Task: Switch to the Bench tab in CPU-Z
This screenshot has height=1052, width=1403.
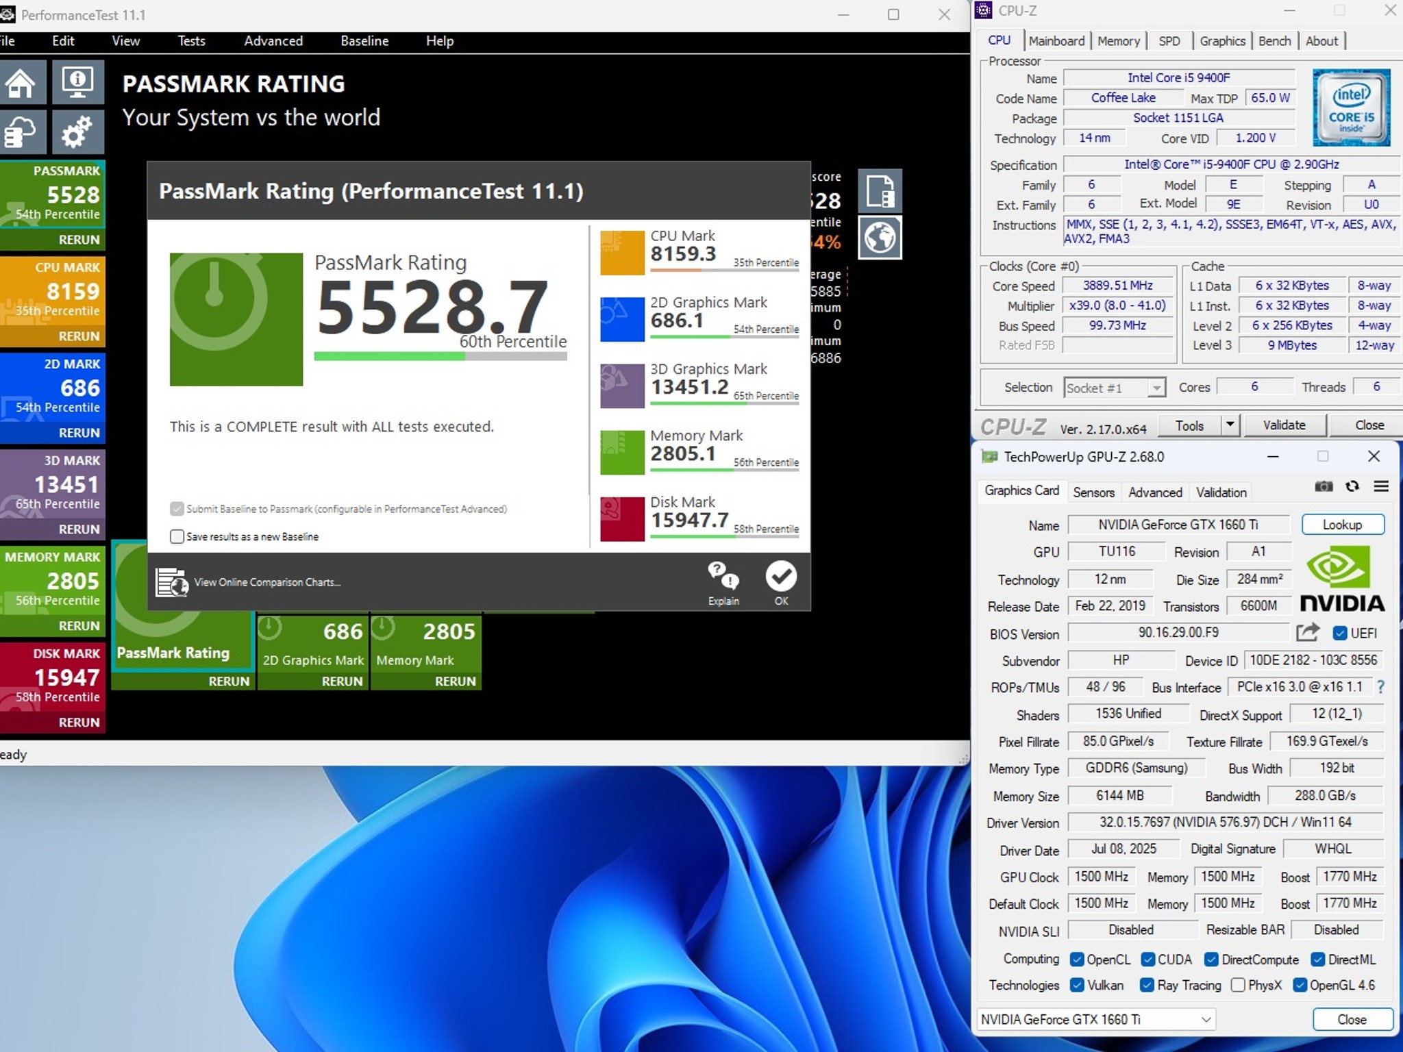Action: pyautogui.click(x=1274, y=40)
